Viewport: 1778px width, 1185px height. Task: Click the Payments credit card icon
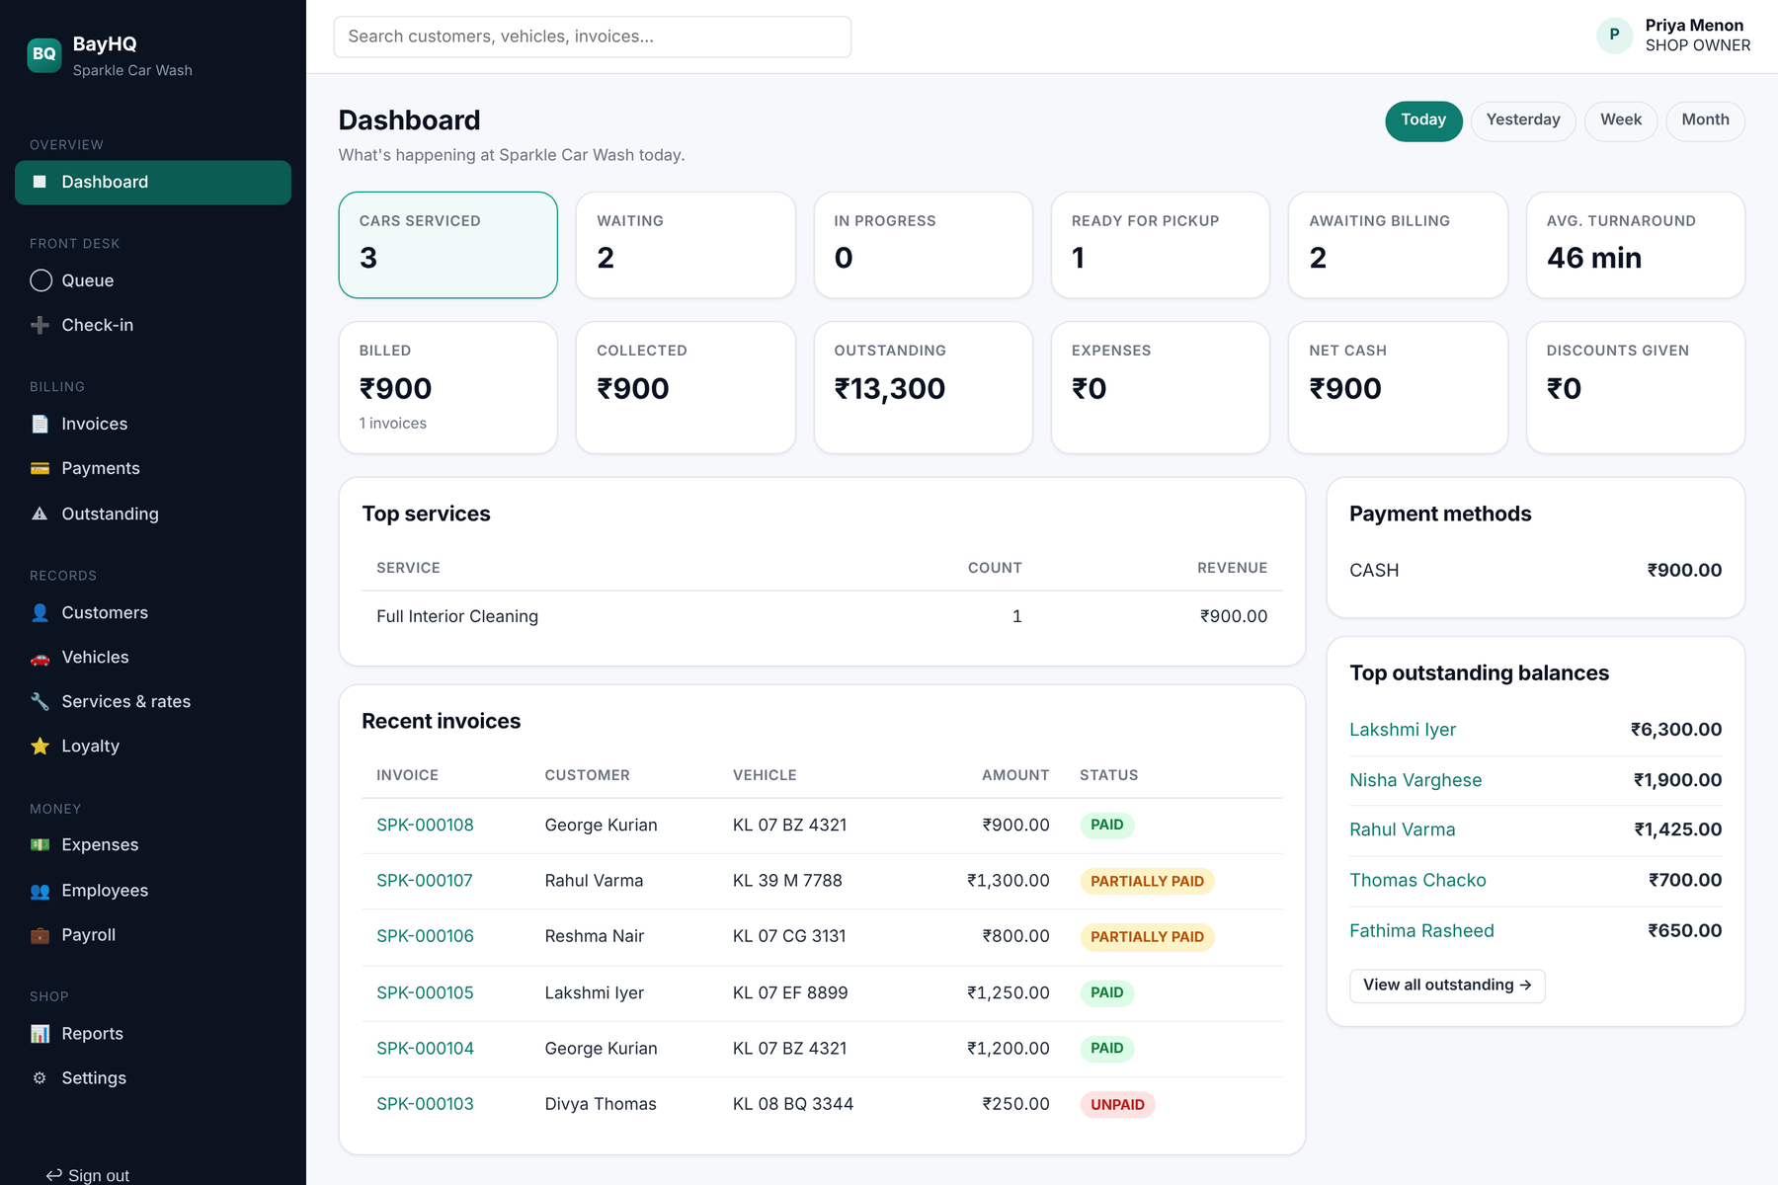40,468
